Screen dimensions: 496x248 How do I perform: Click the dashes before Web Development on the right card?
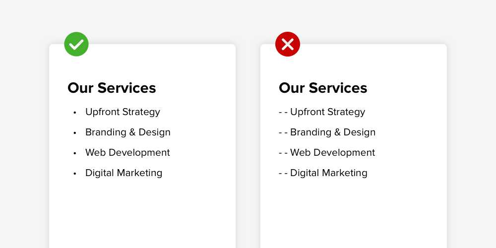(283, 153)
